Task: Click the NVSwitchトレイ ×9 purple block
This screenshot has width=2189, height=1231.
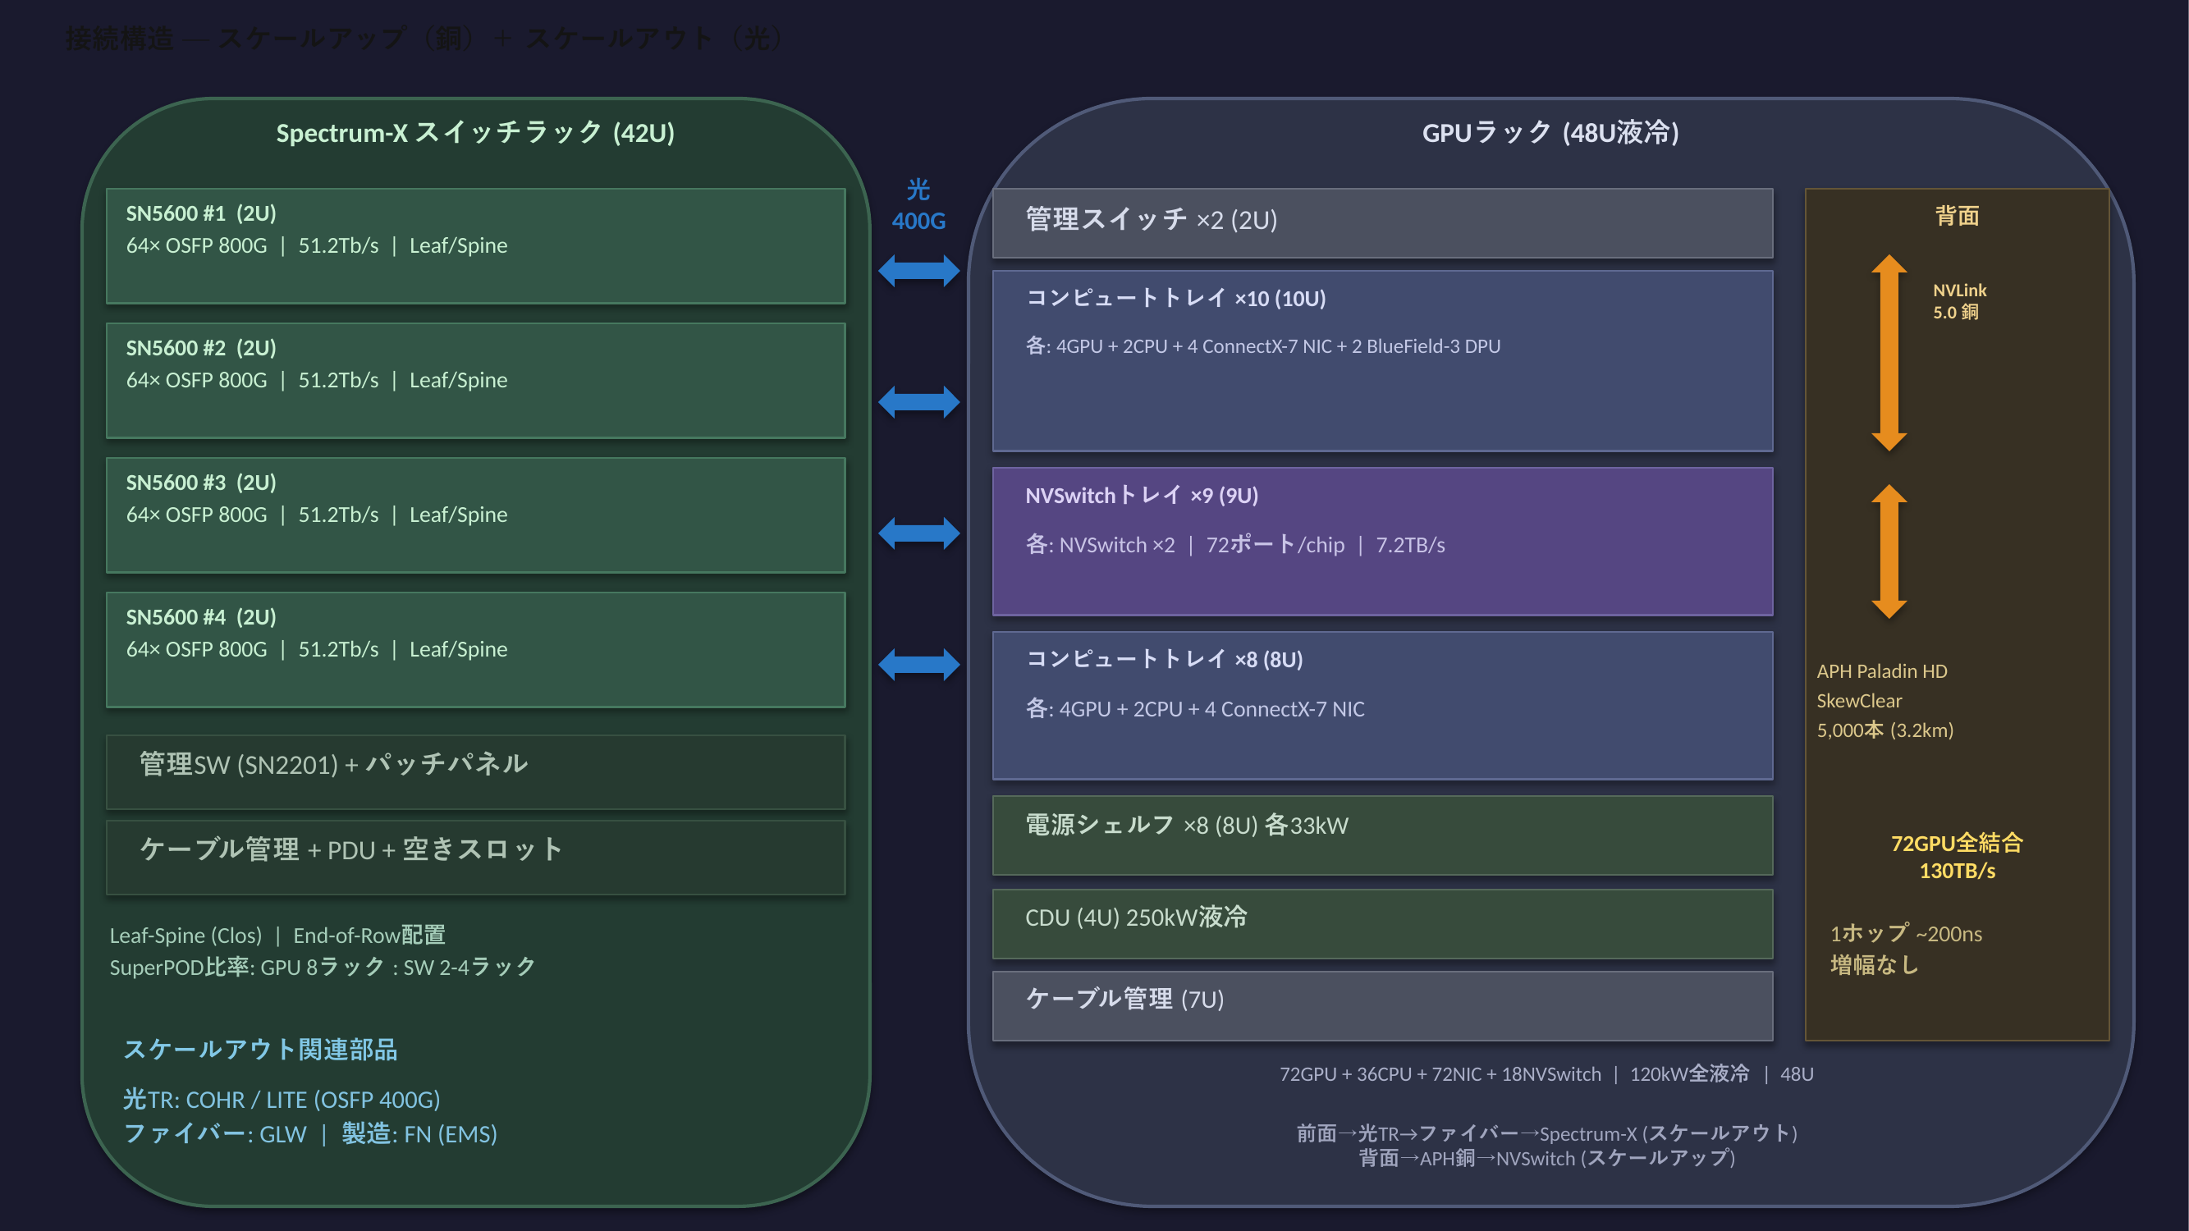Action: pyautogui.click(x=1381, y=541)
